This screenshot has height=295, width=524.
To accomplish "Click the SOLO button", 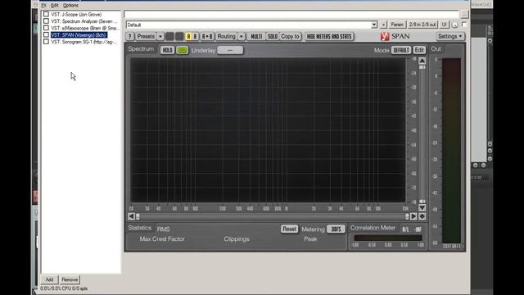I will pos(273,36).
